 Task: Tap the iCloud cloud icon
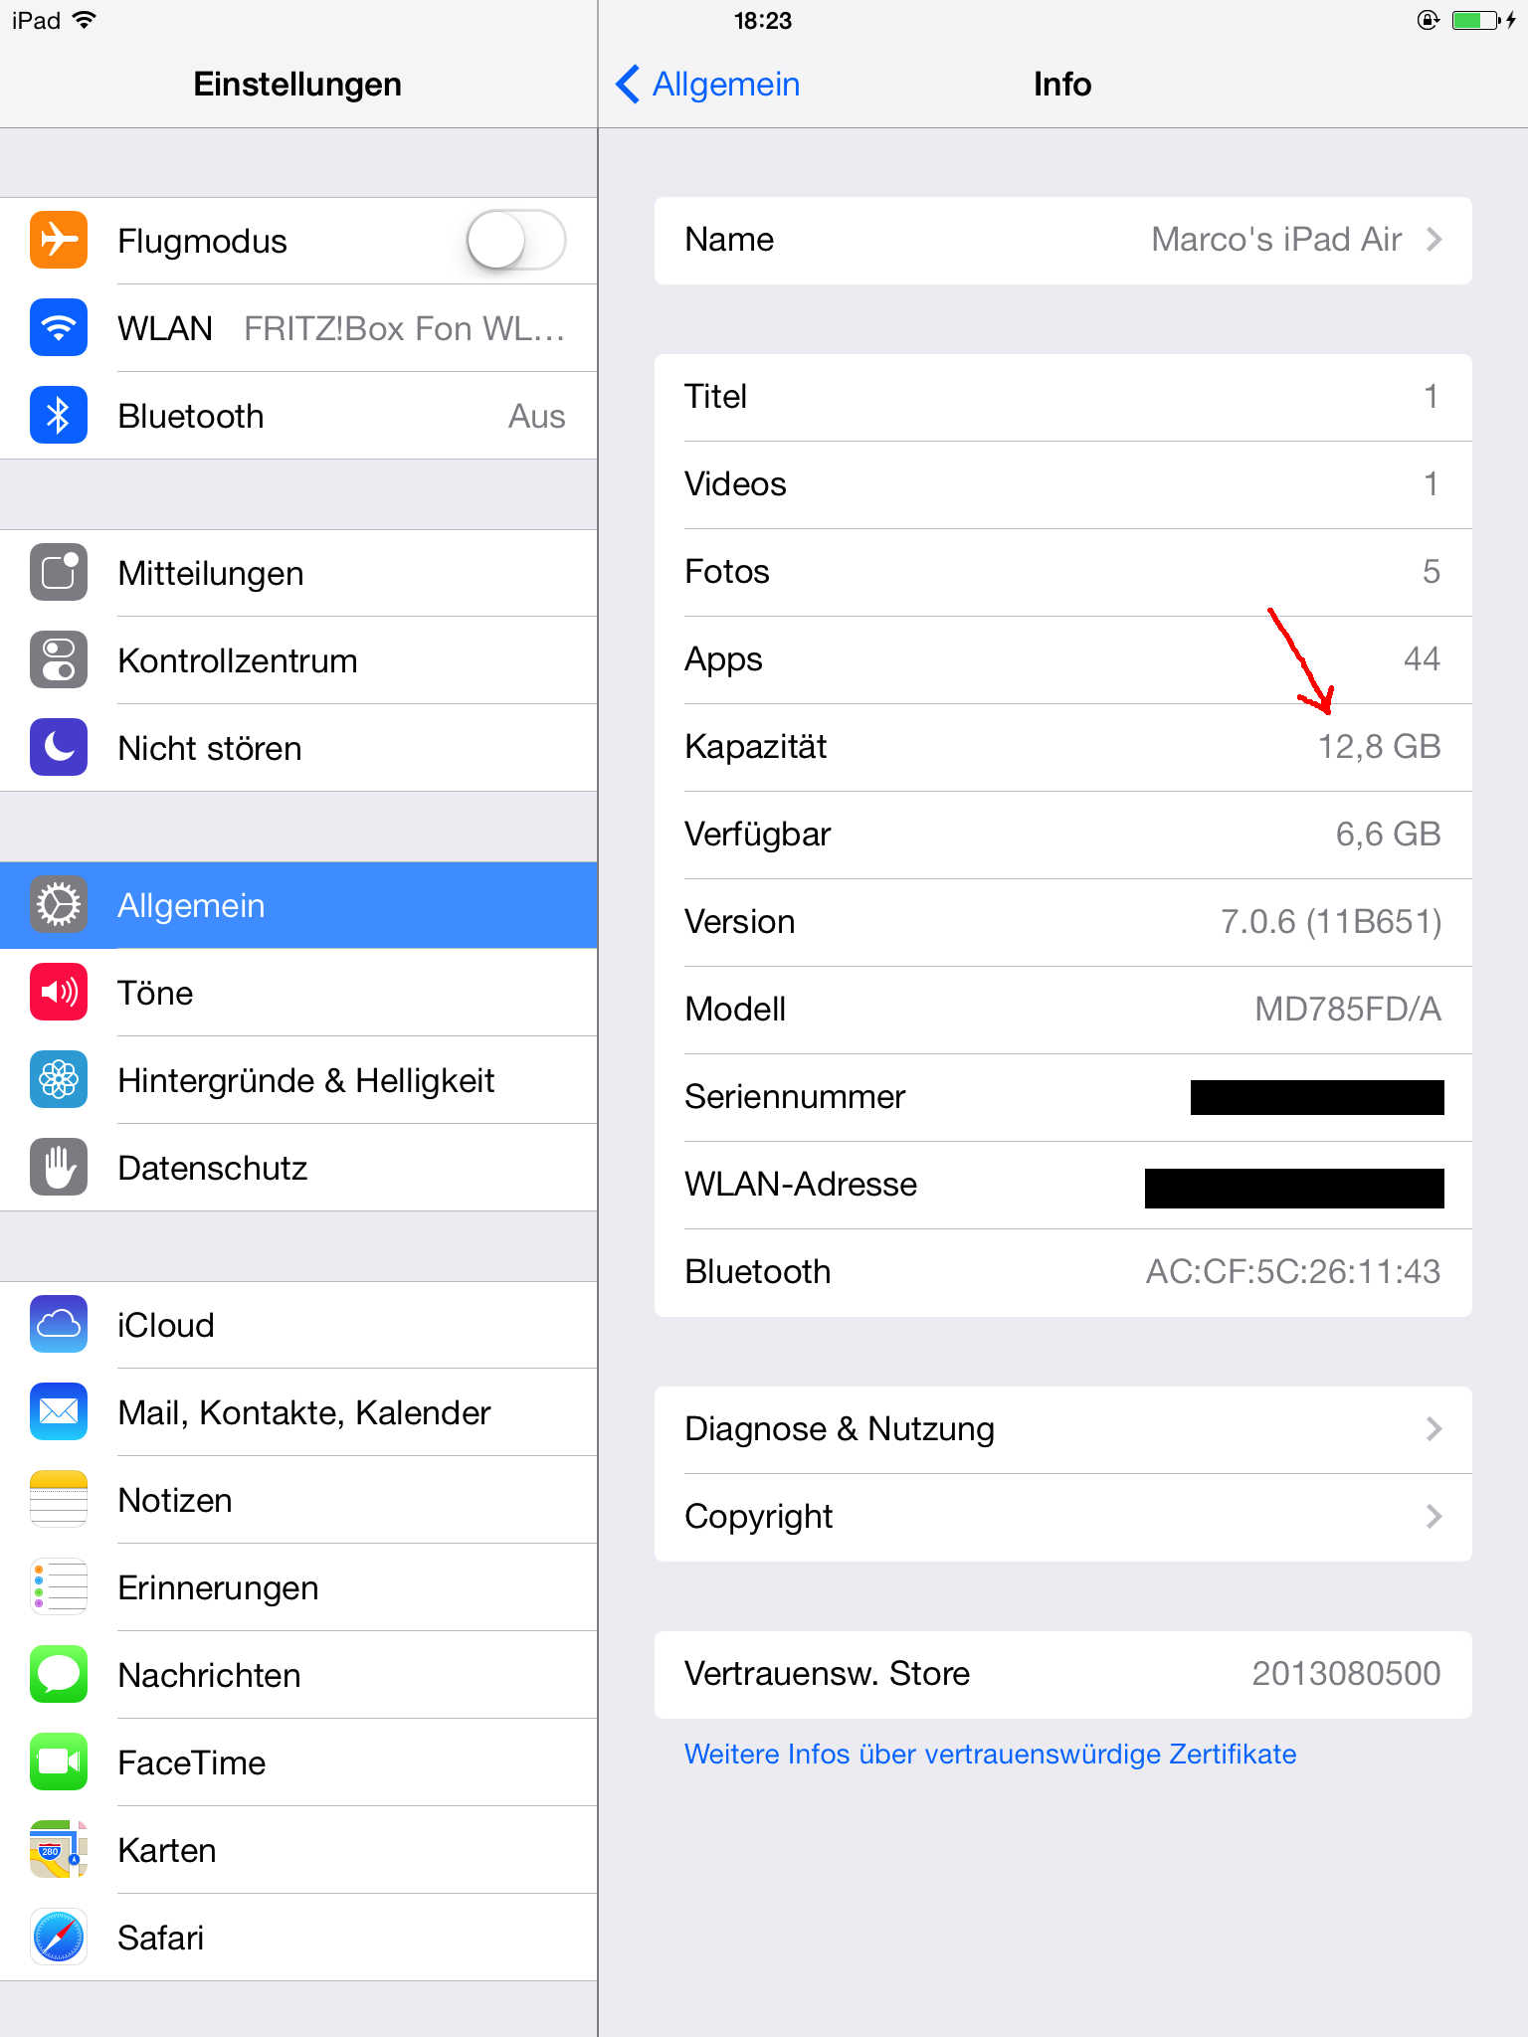coord(59,1324)
